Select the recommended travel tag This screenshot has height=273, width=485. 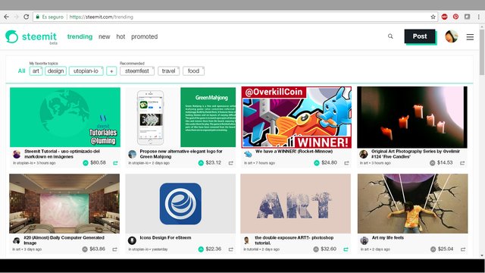(168, 71)
